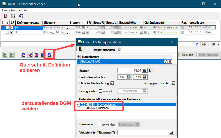The height and width of the screenshot is (138, 221).
Task: Click the Erzeugen button
Action: point(187,55)
